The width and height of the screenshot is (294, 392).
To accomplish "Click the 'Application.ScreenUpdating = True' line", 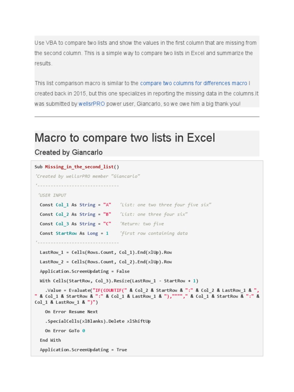I will 83,350.
